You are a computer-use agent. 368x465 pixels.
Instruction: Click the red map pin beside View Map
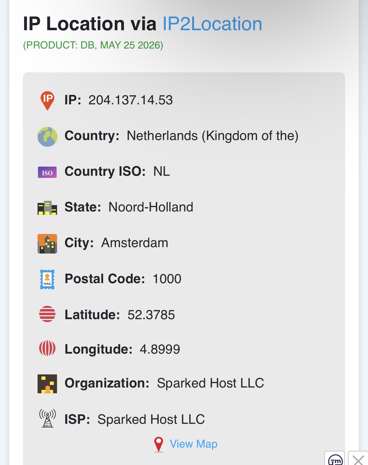pos(159,445)
